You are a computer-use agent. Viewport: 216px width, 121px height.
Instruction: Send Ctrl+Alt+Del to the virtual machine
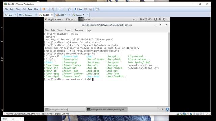point(53,9)
